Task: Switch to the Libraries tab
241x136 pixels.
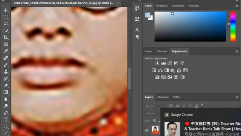Action: click(x=162, y=51)
